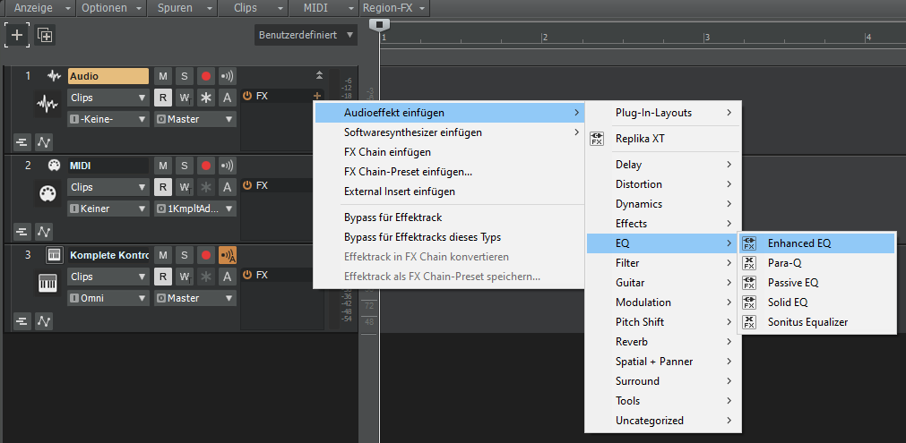Open 1KmpltAd output dropdown on MIDI track
Image resolution: width=906 pixels, height=443 pixels.
195,209
